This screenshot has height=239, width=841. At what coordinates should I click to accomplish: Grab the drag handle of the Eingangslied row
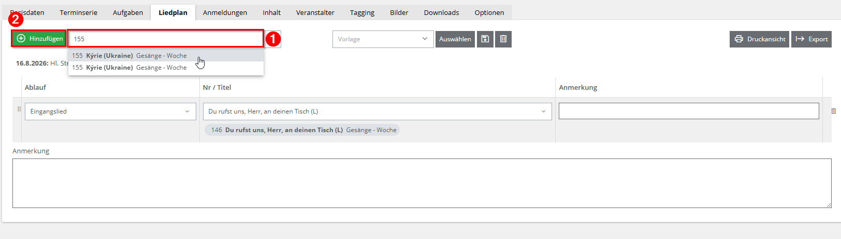coord(19,109)
